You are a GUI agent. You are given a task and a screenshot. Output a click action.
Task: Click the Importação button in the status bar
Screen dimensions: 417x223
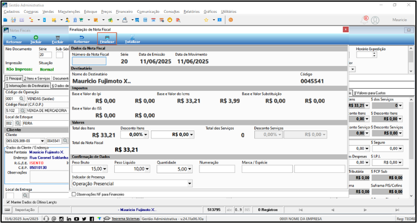pyautogui.click(x=25, y=209)
